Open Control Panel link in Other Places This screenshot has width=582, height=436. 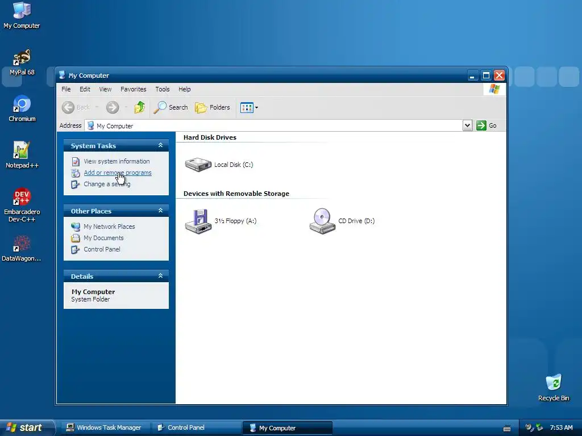(x=102, y=249)
